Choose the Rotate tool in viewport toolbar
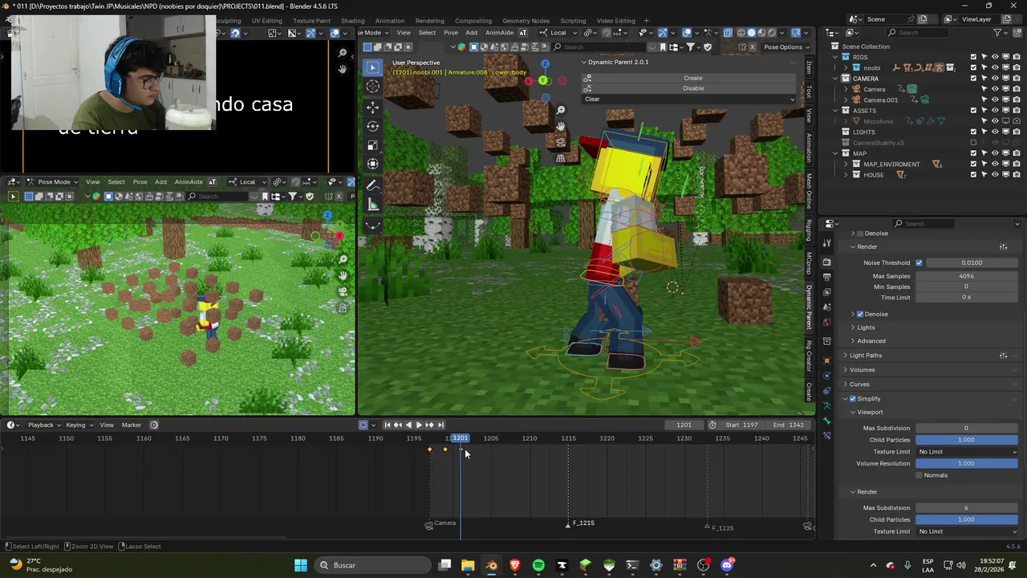This screenshot has height=578, width=1027. (372, 126)
